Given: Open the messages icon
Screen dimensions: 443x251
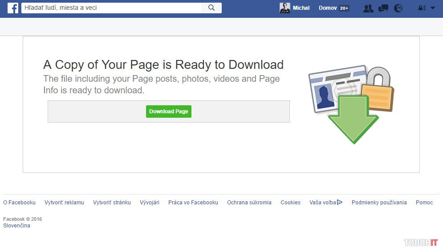Looking at the screenshot, I should tap(383, 8).
